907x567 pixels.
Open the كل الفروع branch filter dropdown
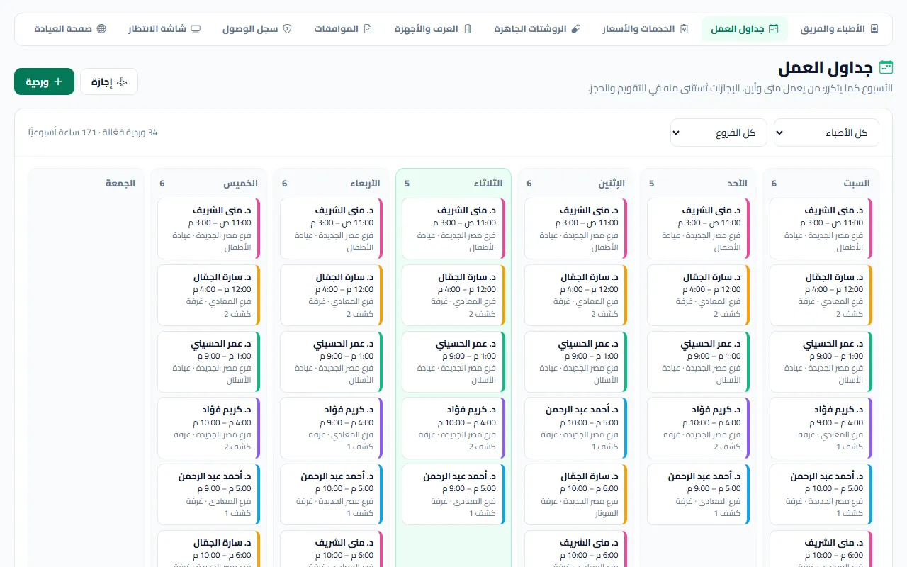(x=719, y=133)
